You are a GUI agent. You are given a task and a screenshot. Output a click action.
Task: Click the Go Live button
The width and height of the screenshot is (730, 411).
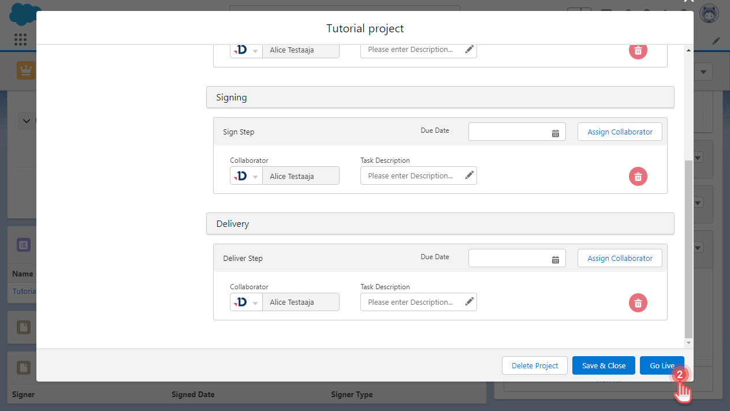point(662,365)
